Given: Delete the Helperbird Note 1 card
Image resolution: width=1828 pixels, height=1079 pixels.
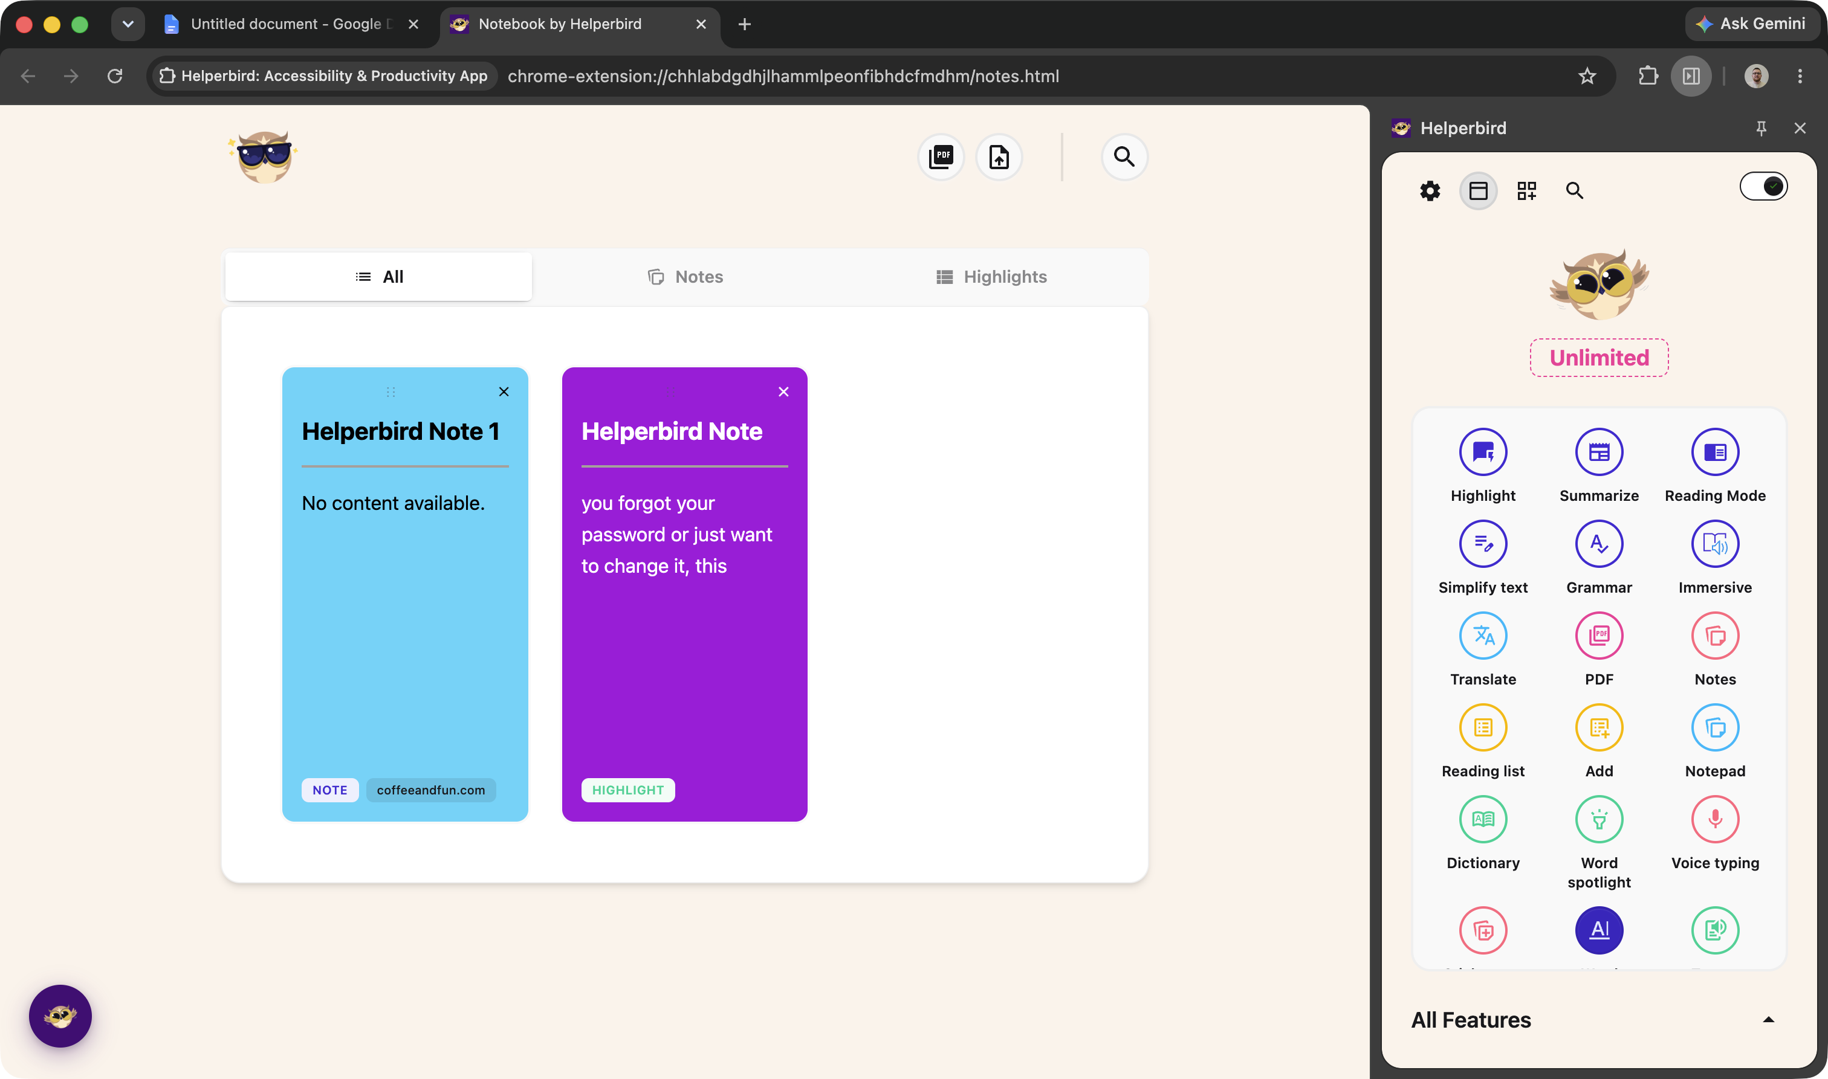Looking at the screenshot, I should [504, 391].
